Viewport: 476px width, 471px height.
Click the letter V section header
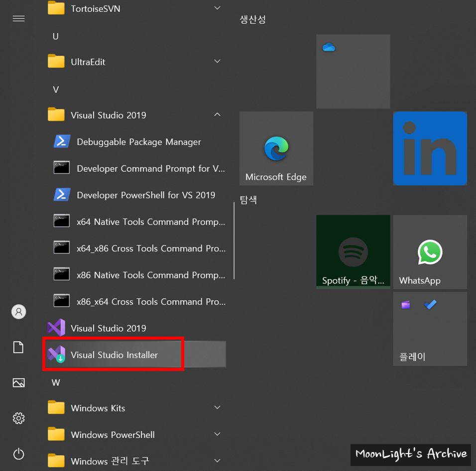click(x=56, y=90)
